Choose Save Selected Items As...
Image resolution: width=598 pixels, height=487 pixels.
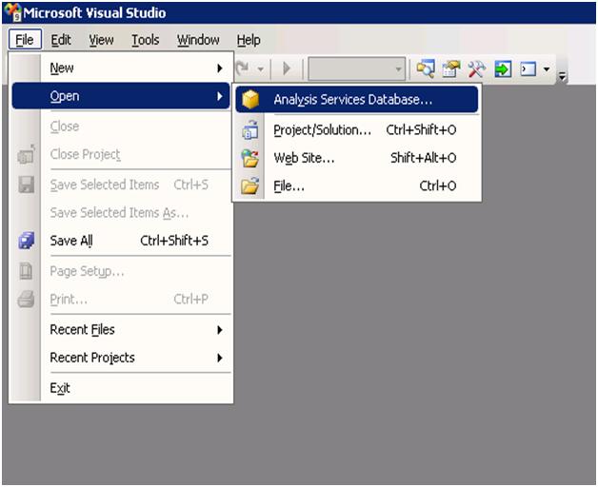pos(121,213)
